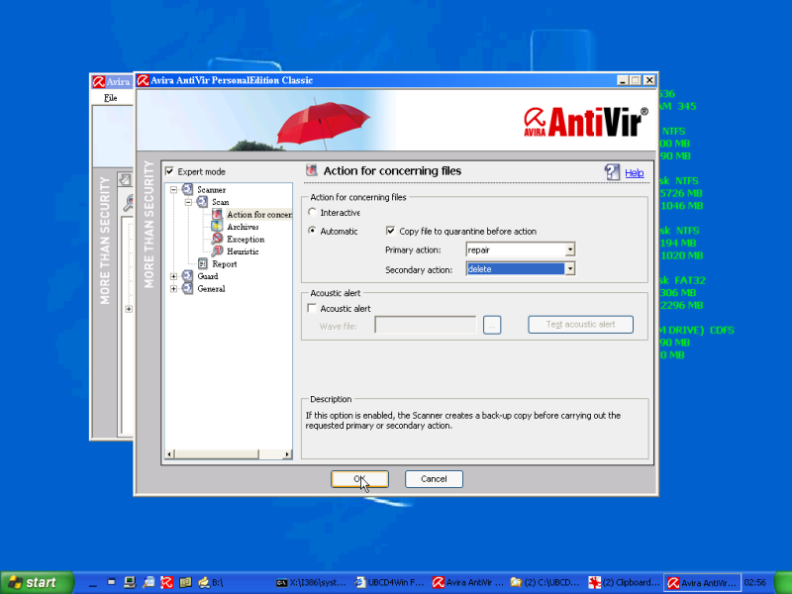
Task: Click the tree horizontal scrollbar right arrow
Action: (x=287, y=454)
